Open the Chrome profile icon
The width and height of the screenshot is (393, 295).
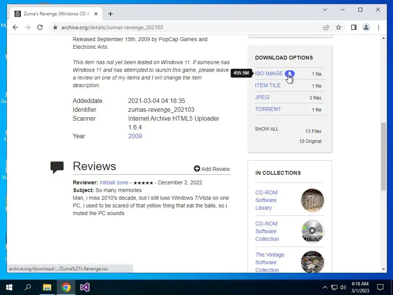tap(366, 27)
